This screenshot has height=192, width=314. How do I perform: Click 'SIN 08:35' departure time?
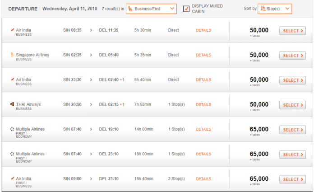[x=72, y=30]
